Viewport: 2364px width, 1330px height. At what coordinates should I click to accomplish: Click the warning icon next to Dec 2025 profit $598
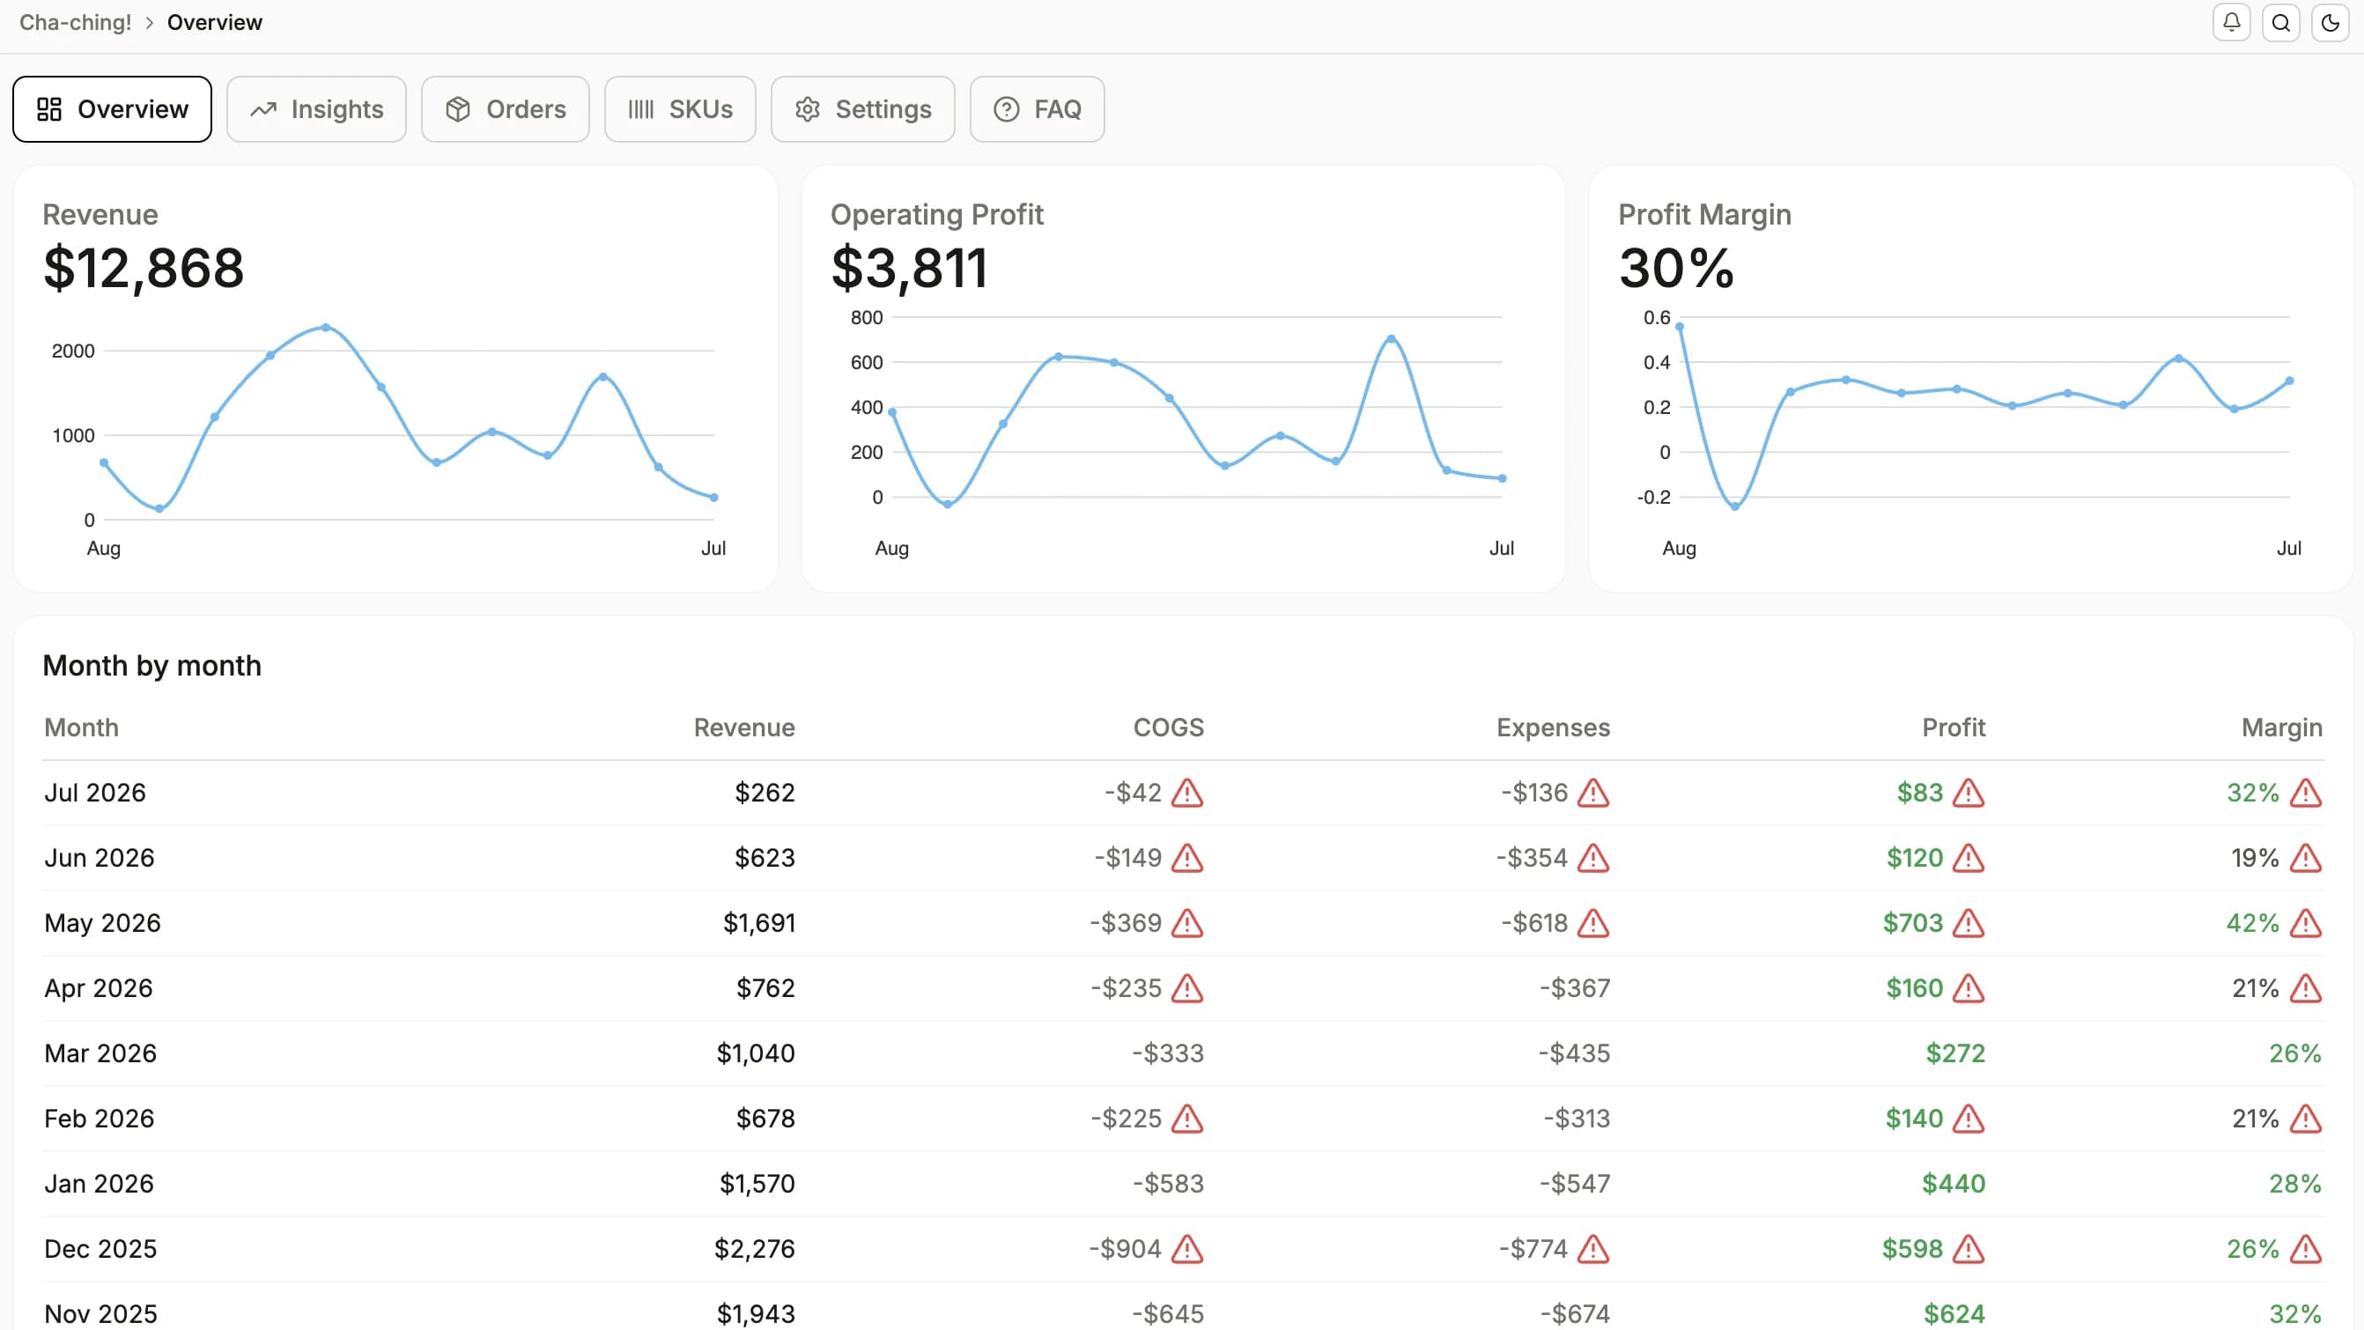(1969, 1248)
